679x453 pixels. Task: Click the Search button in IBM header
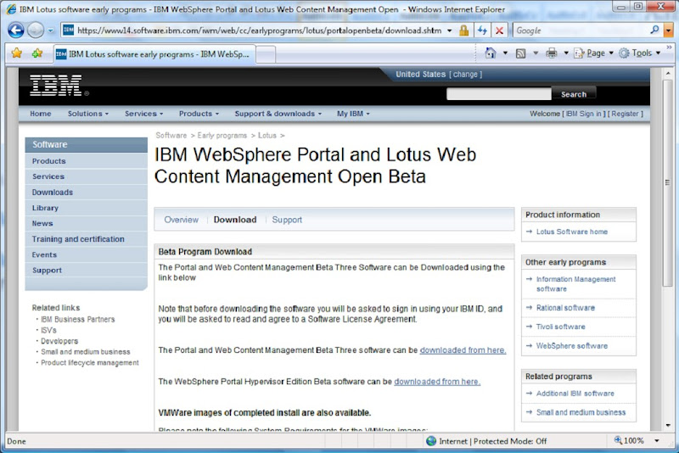tap(574, 94)
